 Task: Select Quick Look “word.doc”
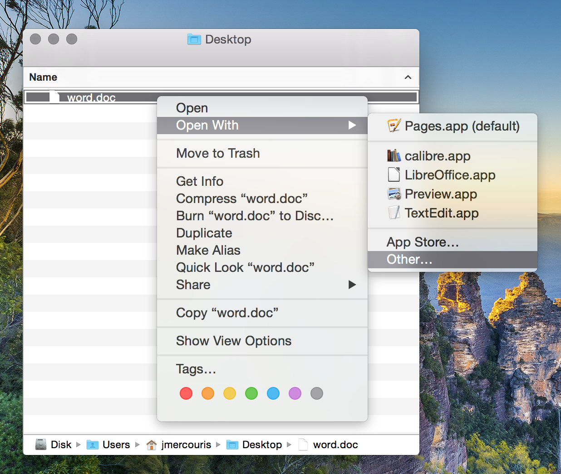tap(262, 267)
